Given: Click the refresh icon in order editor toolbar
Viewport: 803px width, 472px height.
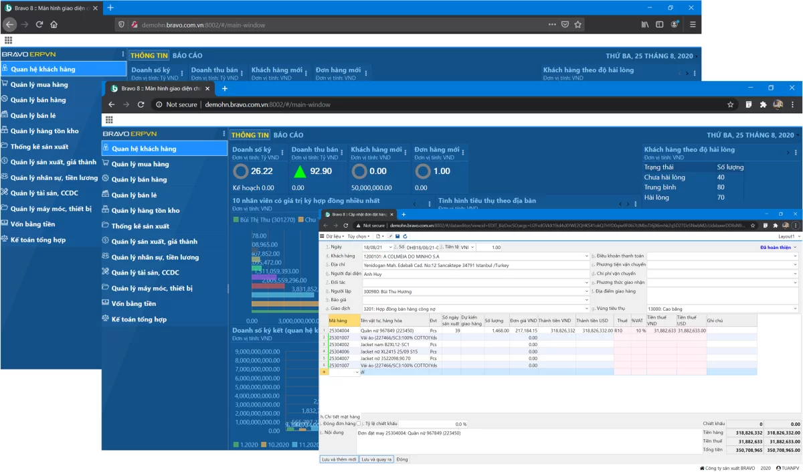Looking at the screenshot, I should point(404,236).
